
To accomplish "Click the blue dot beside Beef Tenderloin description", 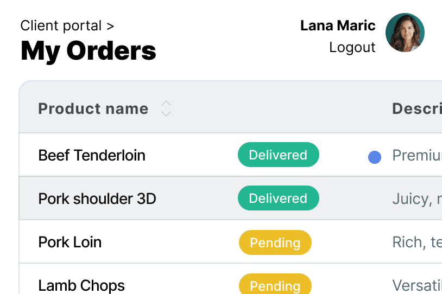I will (x=375, y=157).
